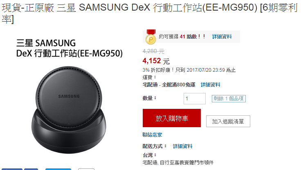The image size is (301, 170).
Task: Click the white outlined social button at bottom
Action: coord(86,169)
